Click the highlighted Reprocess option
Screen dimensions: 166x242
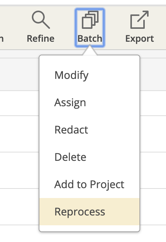(x=89, y=212)
